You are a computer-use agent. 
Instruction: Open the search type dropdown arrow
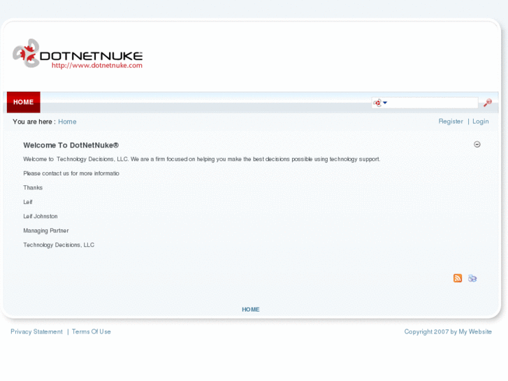tap(385, 103)
